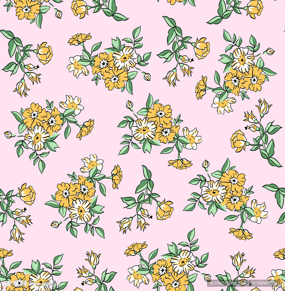Click the drooping orange flower beneath central bouquet
The width and height of the screenshot is (285, 291).
click(180, 163)
